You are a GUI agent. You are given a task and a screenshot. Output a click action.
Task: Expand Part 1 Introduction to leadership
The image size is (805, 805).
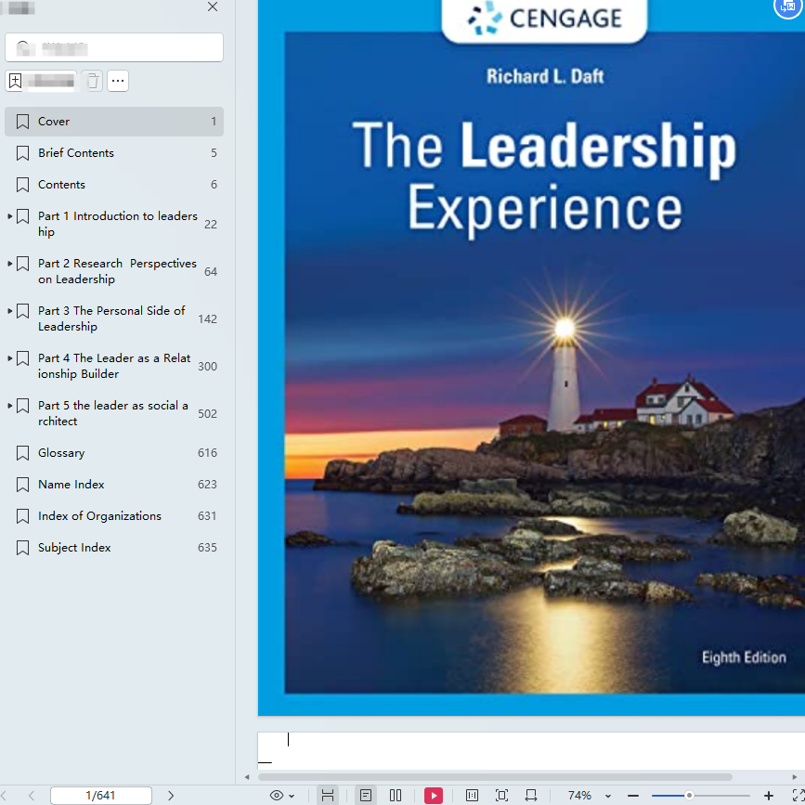pyautogui.click(x=10, y=216)
